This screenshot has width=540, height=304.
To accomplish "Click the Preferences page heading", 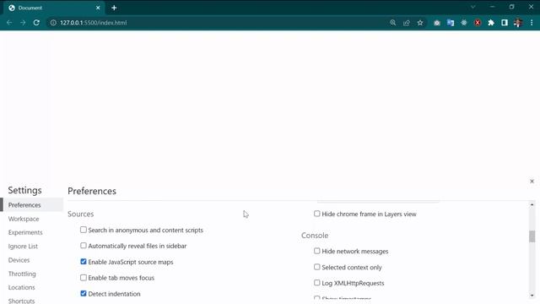I will click(x=92, y=191).
